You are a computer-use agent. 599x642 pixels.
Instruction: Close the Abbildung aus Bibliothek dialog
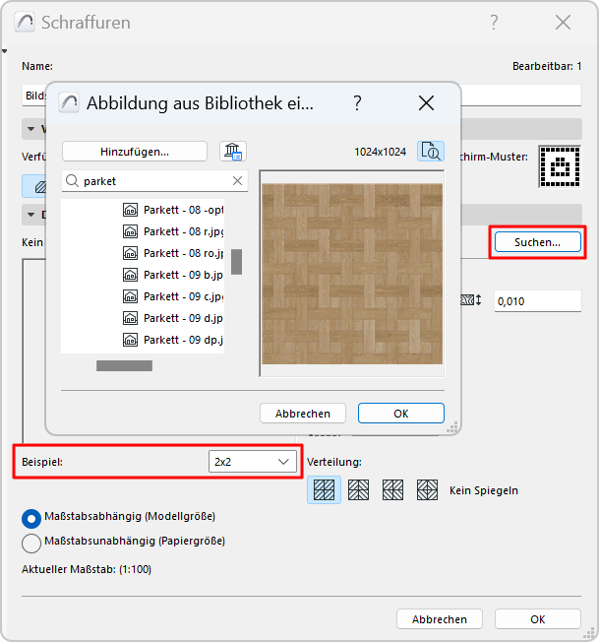426,103
